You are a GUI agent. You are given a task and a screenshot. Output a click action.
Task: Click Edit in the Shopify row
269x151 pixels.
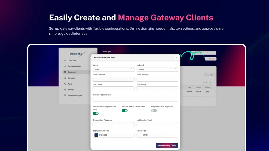tap(207, 91)
